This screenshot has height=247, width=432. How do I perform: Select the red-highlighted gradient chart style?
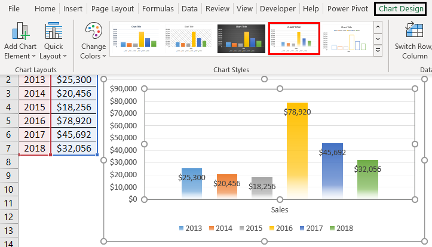294,39
